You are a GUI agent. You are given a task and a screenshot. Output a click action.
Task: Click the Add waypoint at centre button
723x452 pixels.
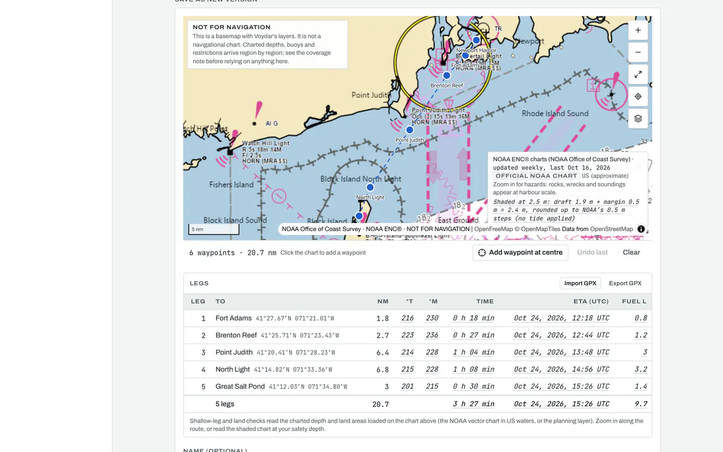click(x=520, y=253)
